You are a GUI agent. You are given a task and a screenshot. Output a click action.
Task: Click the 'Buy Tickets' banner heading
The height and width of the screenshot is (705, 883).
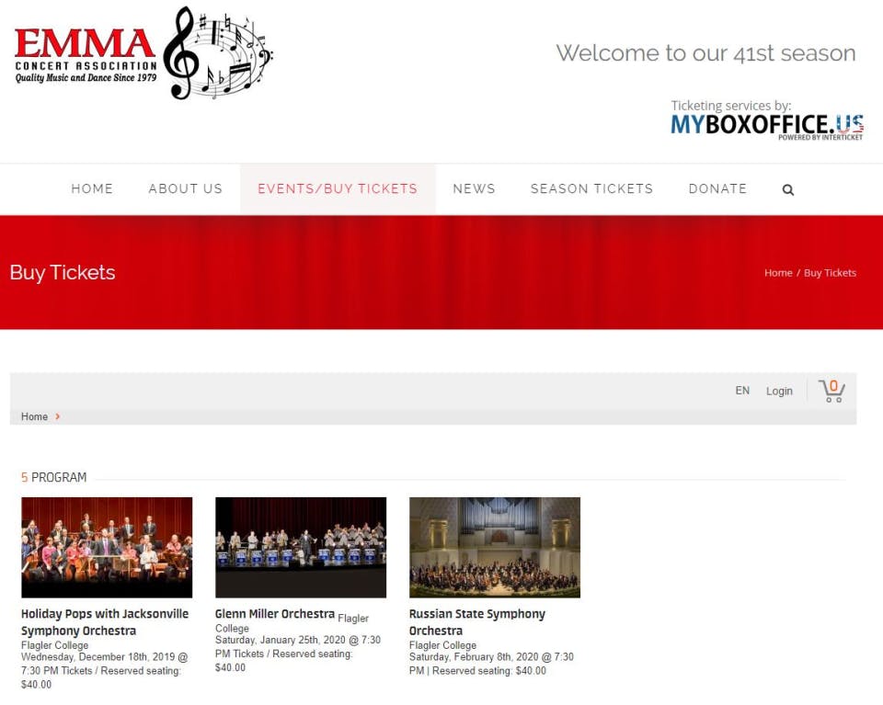pos(63,272)
